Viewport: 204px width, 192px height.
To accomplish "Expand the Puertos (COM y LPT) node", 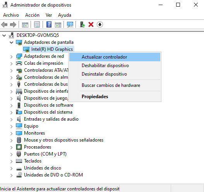I will (x=12, y=154).
